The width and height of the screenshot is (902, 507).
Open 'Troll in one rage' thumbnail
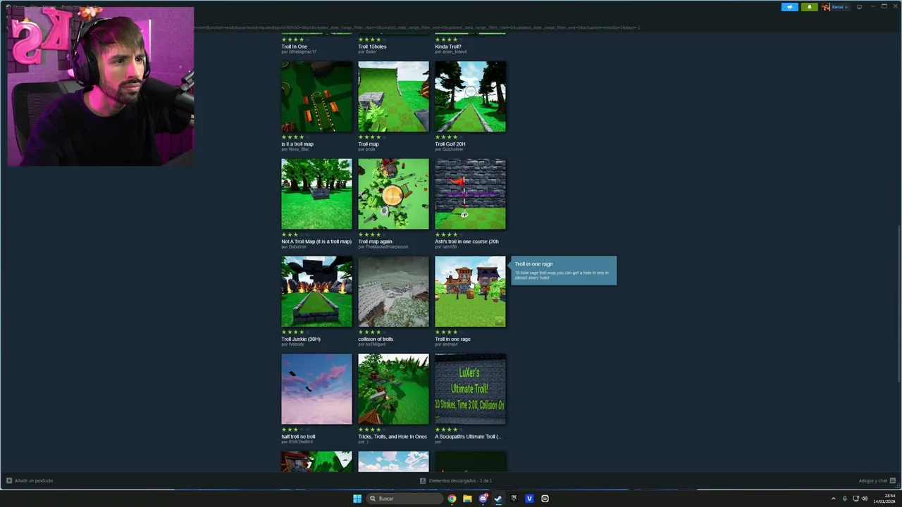tap(470, 292)
